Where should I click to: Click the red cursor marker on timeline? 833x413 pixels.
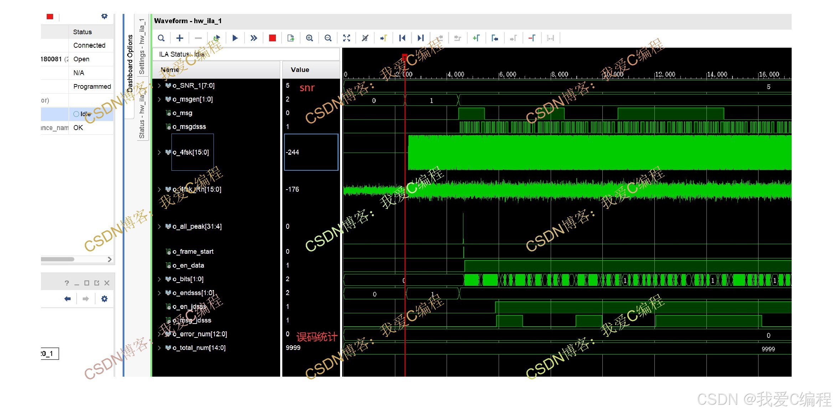tap(405, 57)
